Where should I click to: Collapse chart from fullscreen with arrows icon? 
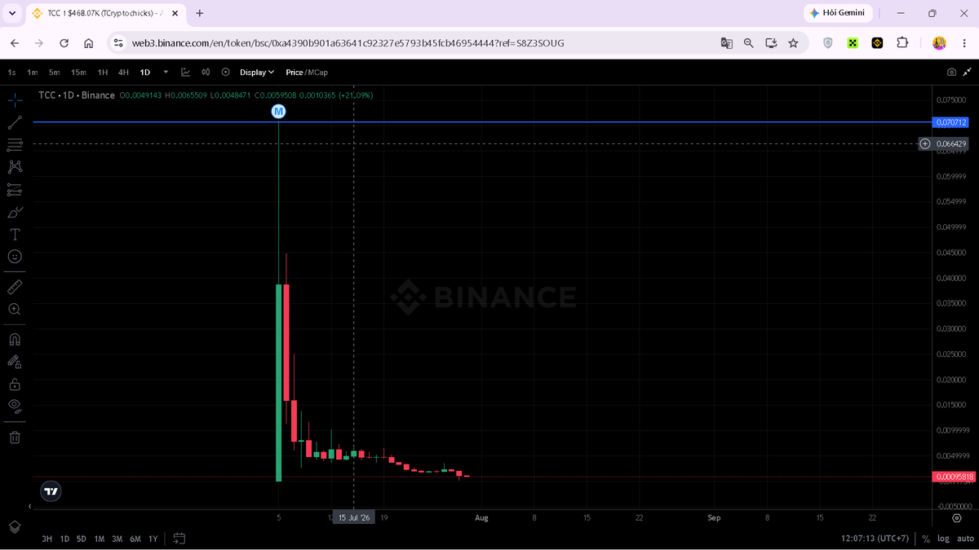[x=968, y=73]
